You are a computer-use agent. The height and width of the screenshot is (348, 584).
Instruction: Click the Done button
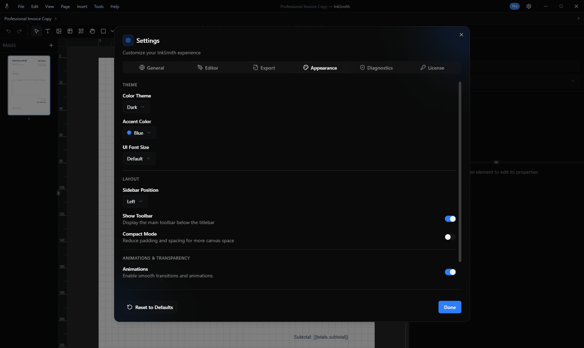coord(450,307)
